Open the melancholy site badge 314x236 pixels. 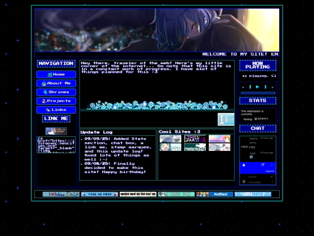[x=195, y=147]
